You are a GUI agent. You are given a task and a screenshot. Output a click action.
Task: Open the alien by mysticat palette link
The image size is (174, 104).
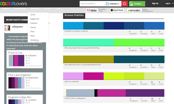[72, 81]
